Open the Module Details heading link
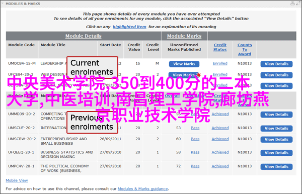 click(83, 36)
